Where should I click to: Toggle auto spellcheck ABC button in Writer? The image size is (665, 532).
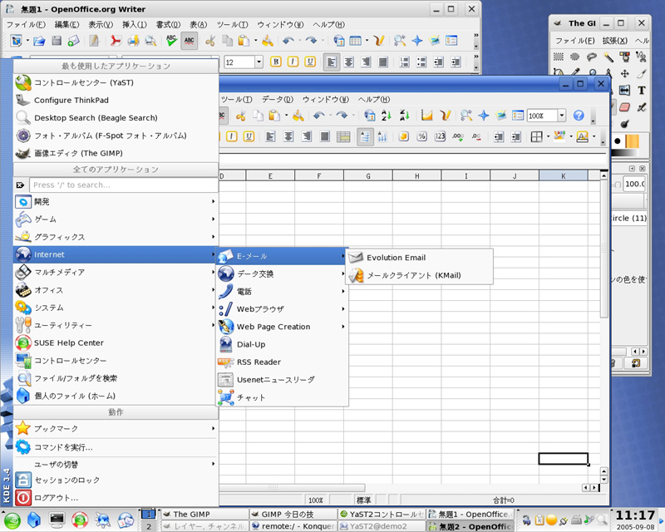click(190, 41)
